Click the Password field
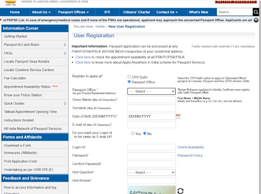Screen dimensions: 261x194 pos(151,155)
